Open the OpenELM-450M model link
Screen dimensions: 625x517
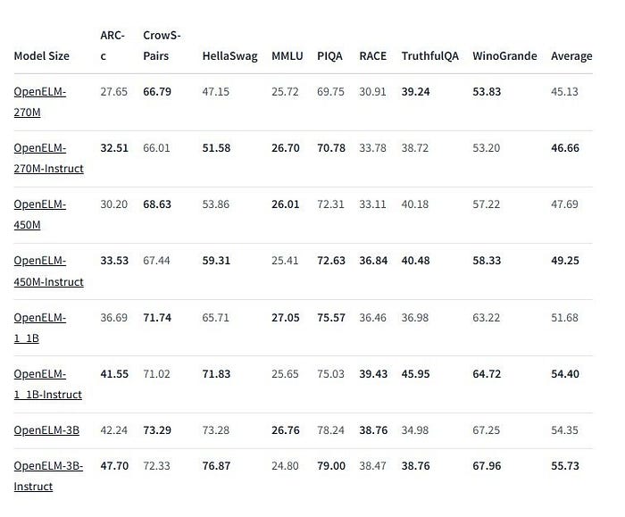pyautogui.click(x=40, y=214)
